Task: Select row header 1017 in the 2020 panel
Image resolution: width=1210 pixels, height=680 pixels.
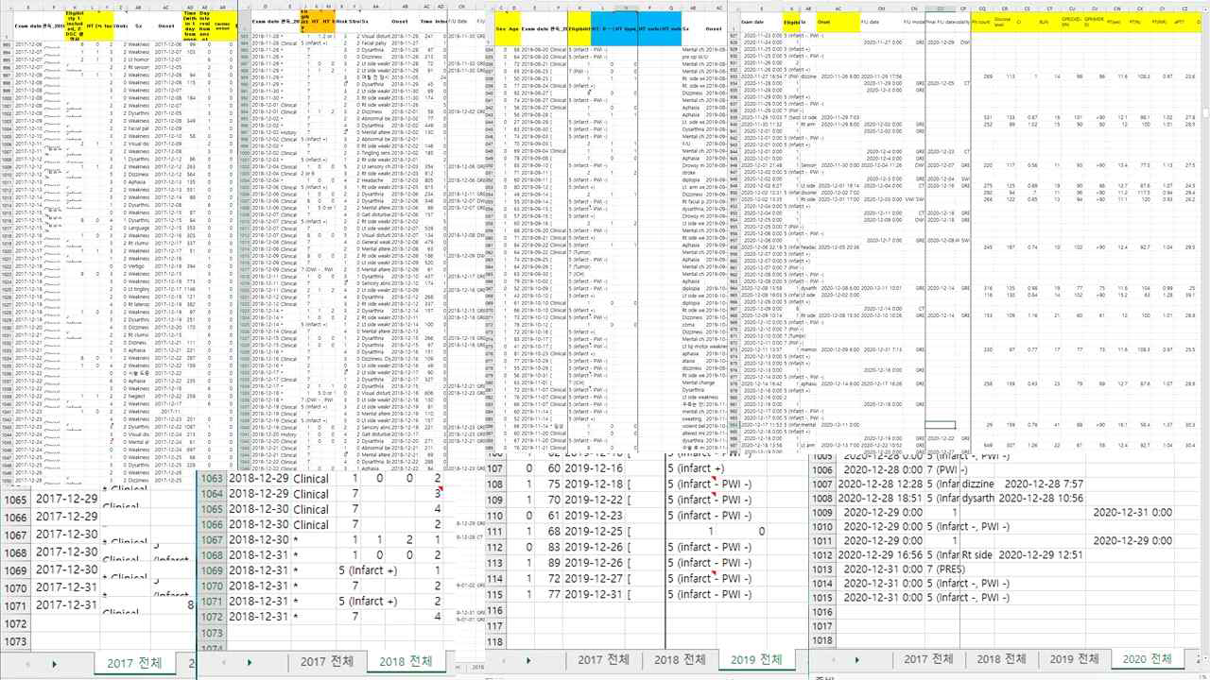Action: pyautogui.click(x=823, y=625)
